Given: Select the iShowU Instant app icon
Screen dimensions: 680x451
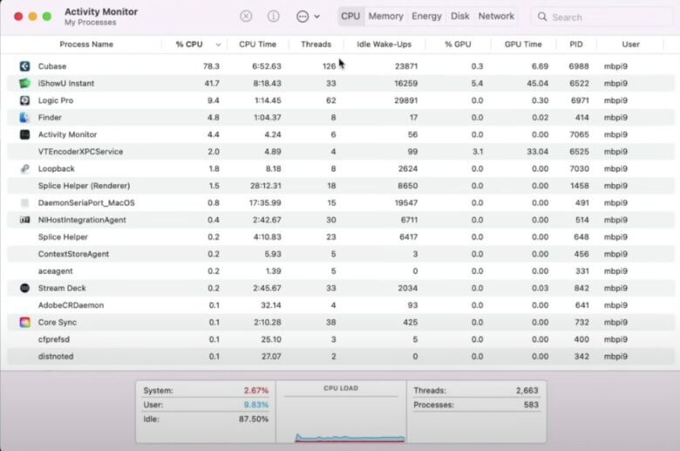Looking at the screenshot, I should pyautogui.click(x=24, y=83).
